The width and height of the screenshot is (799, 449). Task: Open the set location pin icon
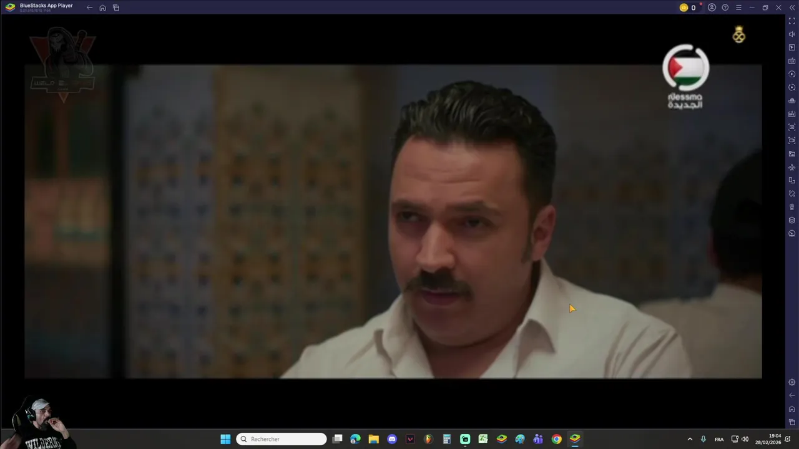tap(792, 207)
